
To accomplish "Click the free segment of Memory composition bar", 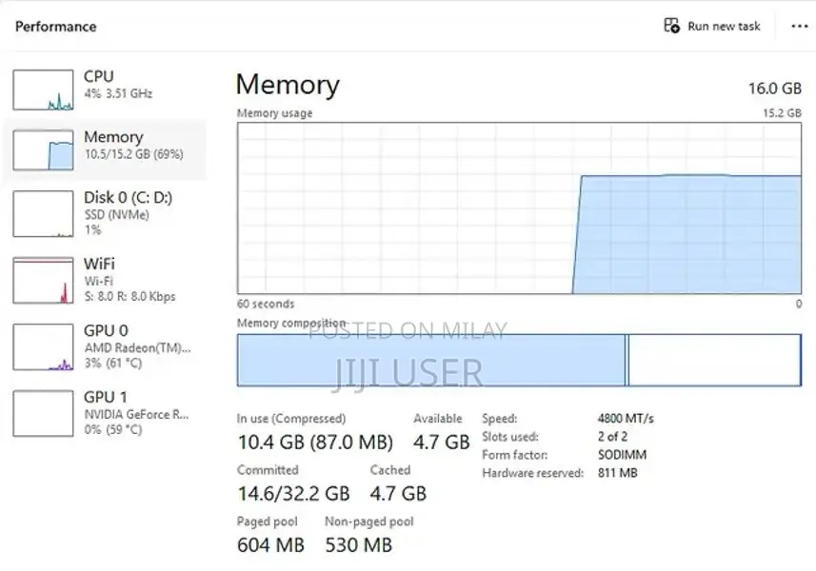I will coord(714,360).
